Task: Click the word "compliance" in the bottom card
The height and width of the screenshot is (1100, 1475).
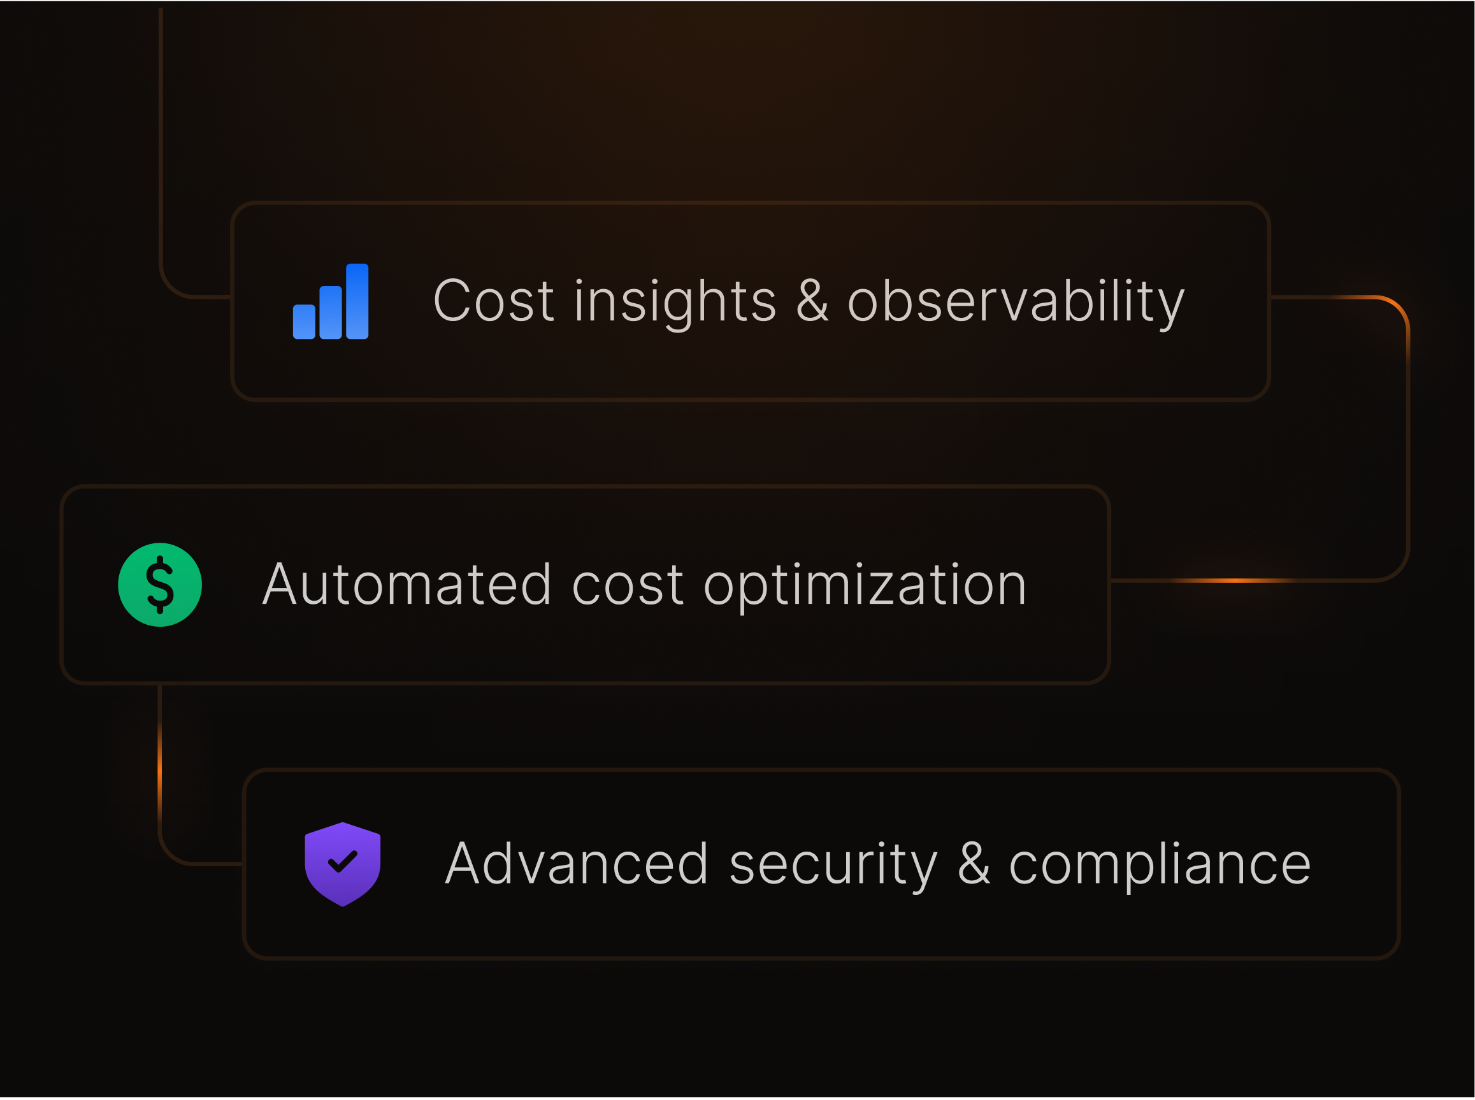Action: point(1160,864)
